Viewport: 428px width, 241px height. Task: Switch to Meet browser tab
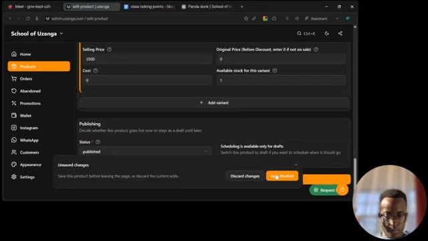[x=33, y=7]
